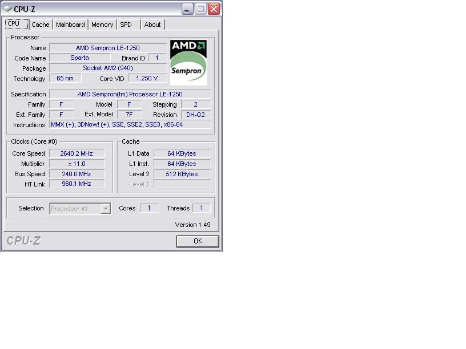Click the AMD Sempron processor logo
This screenshot has height=349, width=466.
pyautogui.click(x=188, y=62)
